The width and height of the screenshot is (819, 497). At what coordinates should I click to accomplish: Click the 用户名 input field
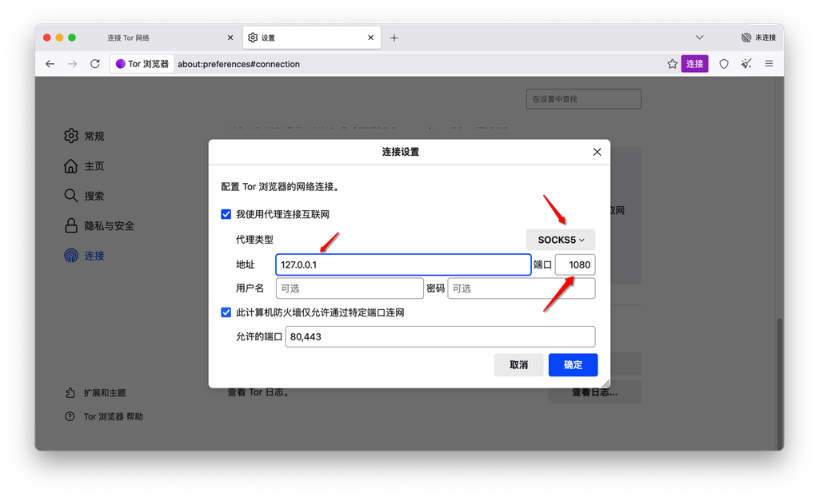[x=350, y=288]
